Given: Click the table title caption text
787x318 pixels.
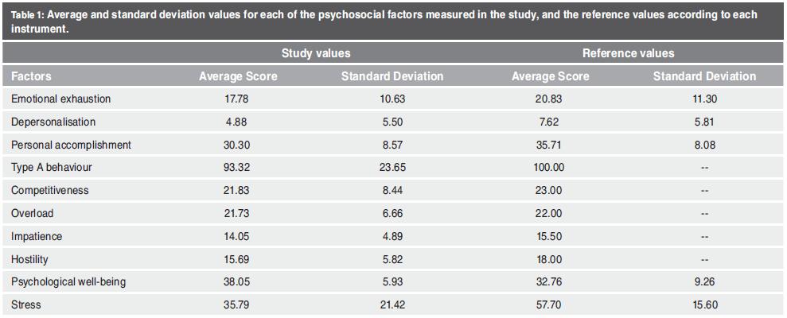Looking at the screenshot, I should [x=382, y=21].
